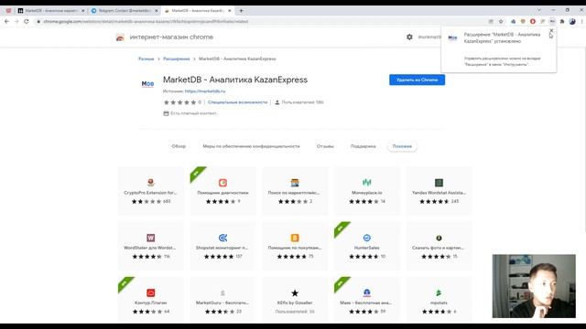Open a new browser tab with plus button
This screenshot has height=329, width=586.
[241, 11]
